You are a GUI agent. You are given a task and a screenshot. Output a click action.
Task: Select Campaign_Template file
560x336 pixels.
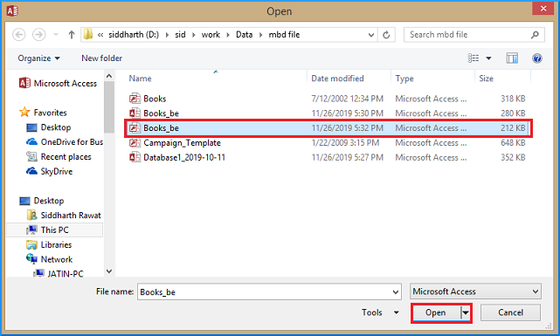pos(327,142)
